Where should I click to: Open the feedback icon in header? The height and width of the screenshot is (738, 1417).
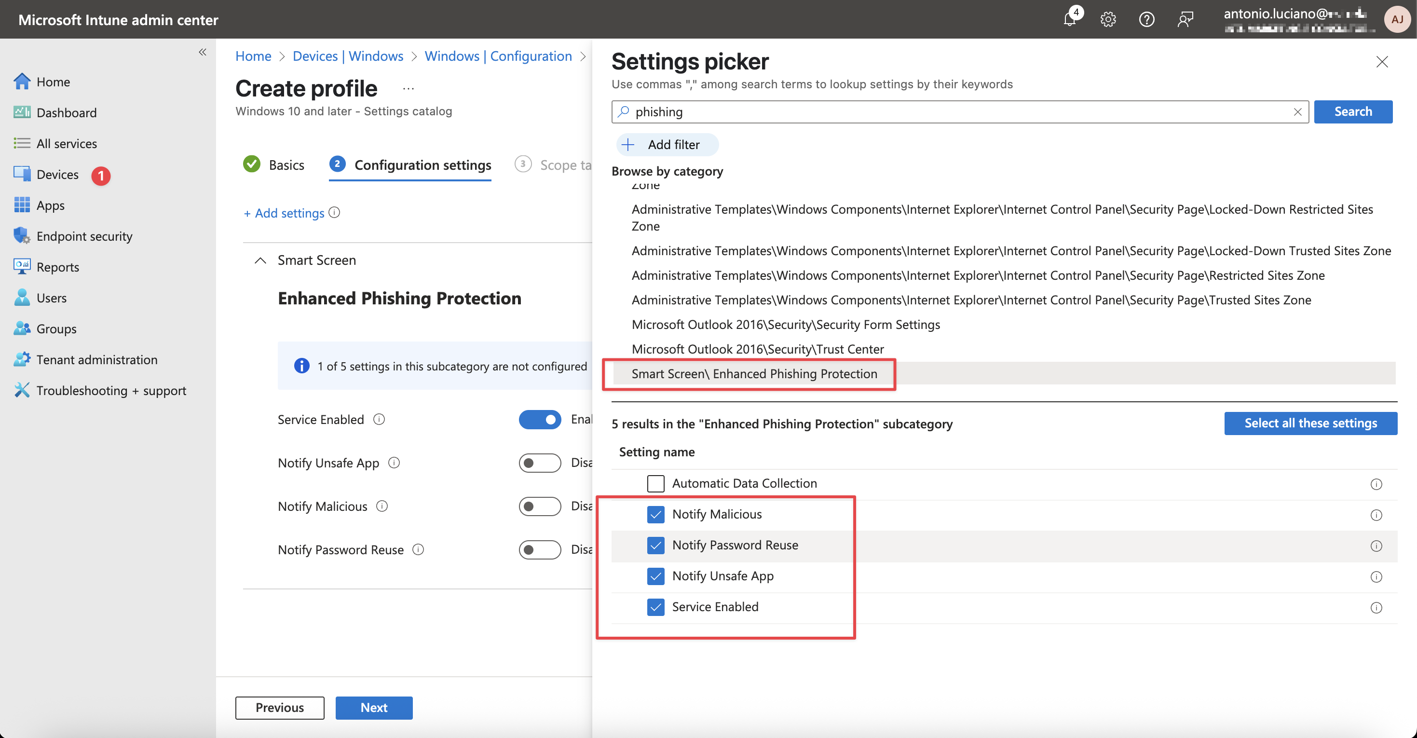[x=1185, y=19]
